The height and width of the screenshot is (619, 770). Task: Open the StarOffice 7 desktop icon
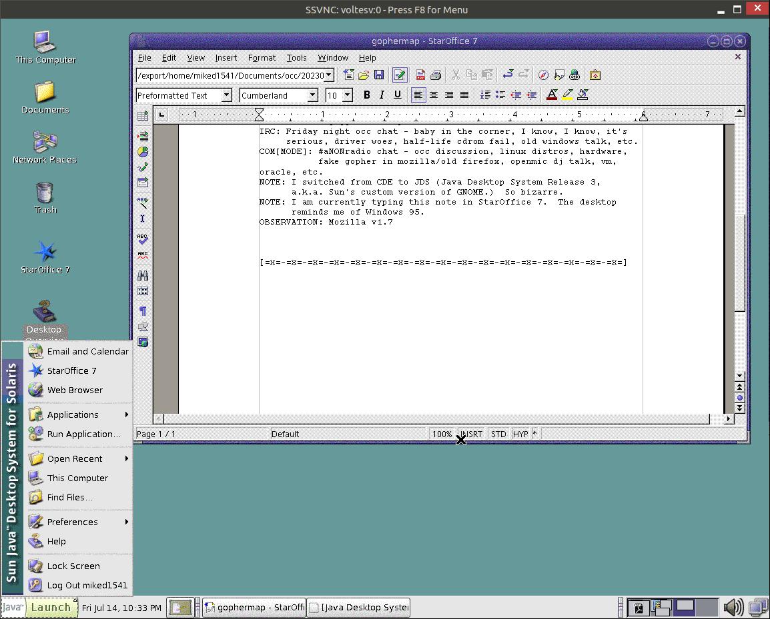[45, 257]
